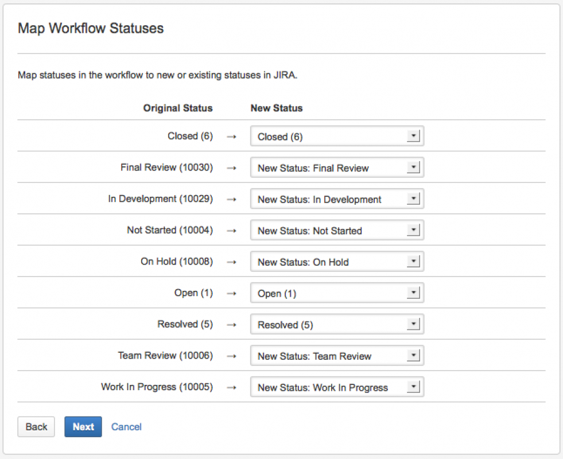Click the Work In Progress (10005) label
563x459 pixels.
157,387
